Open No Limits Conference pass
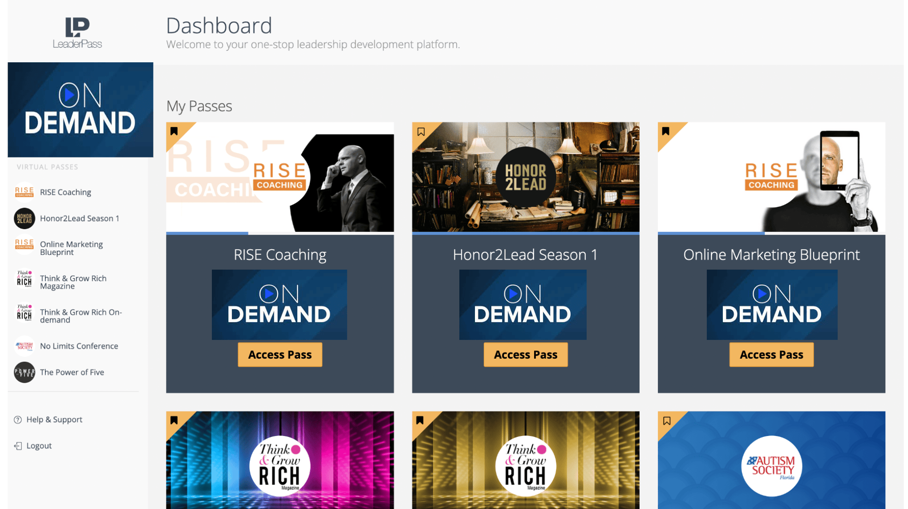 tap(79, 346)
